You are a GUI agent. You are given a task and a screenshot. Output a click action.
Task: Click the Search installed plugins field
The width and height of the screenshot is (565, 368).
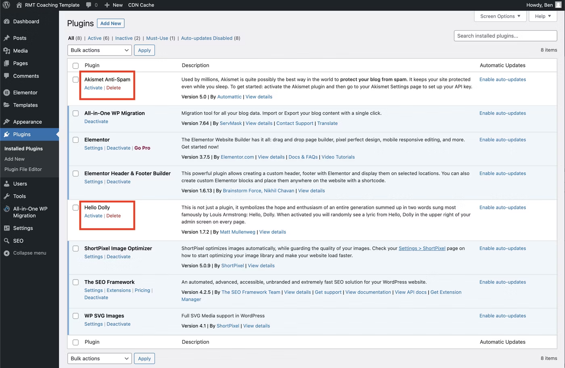click(505, 36)
